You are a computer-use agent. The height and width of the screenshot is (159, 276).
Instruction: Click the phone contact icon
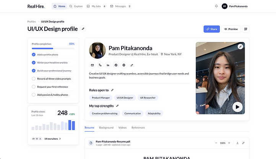pos(100,65)
